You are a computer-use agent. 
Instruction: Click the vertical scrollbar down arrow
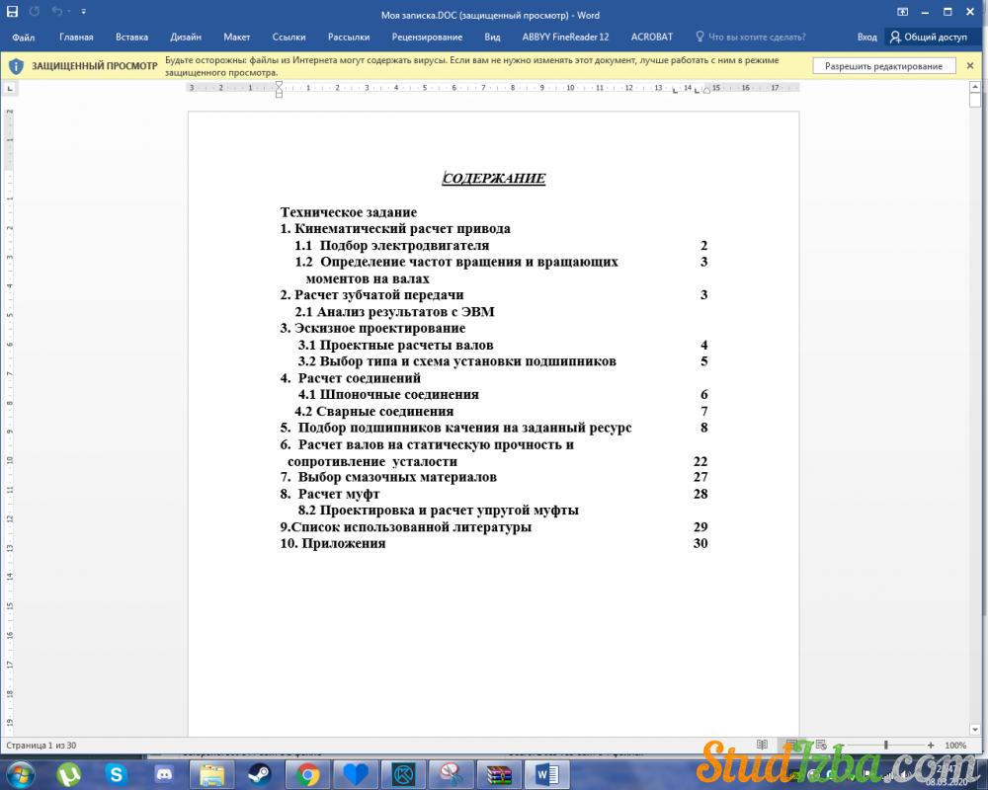click(975, 730)
